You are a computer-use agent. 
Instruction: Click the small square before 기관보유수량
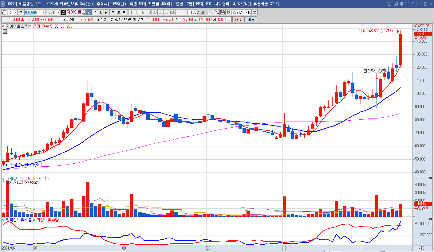click(34, 220)
